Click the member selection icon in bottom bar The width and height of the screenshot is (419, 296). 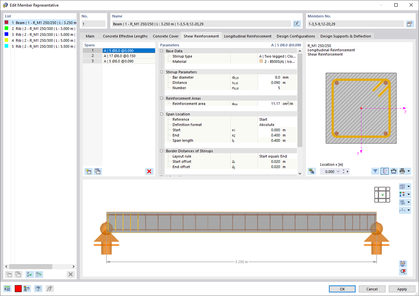(27, 289)
